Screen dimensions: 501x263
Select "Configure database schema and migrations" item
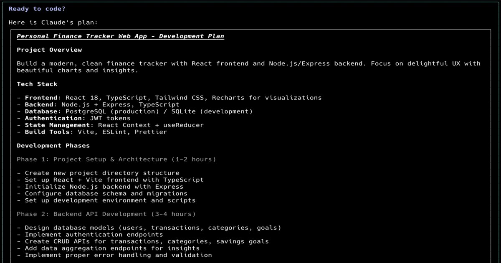click(102, 193)
